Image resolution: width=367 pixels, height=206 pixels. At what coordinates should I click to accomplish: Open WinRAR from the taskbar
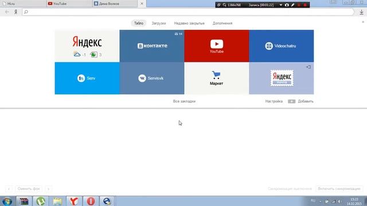coord(24,201)
